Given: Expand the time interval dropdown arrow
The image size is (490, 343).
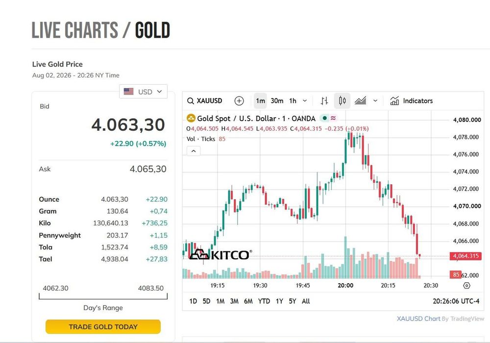Looking at the screenshot, I should [x=305, y=101].
